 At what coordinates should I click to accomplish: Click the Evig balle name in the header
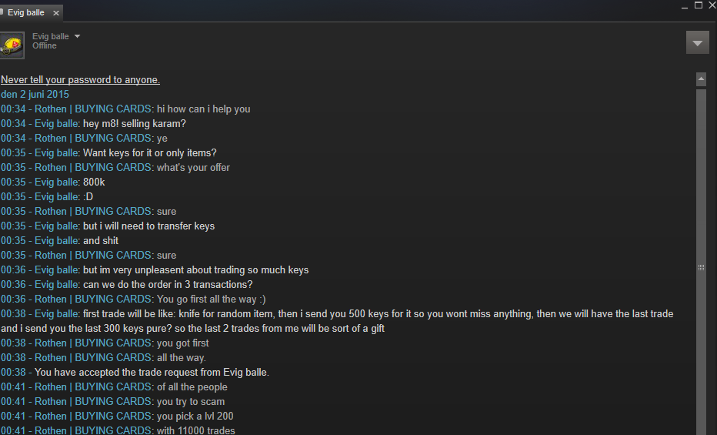pos(50,36)
